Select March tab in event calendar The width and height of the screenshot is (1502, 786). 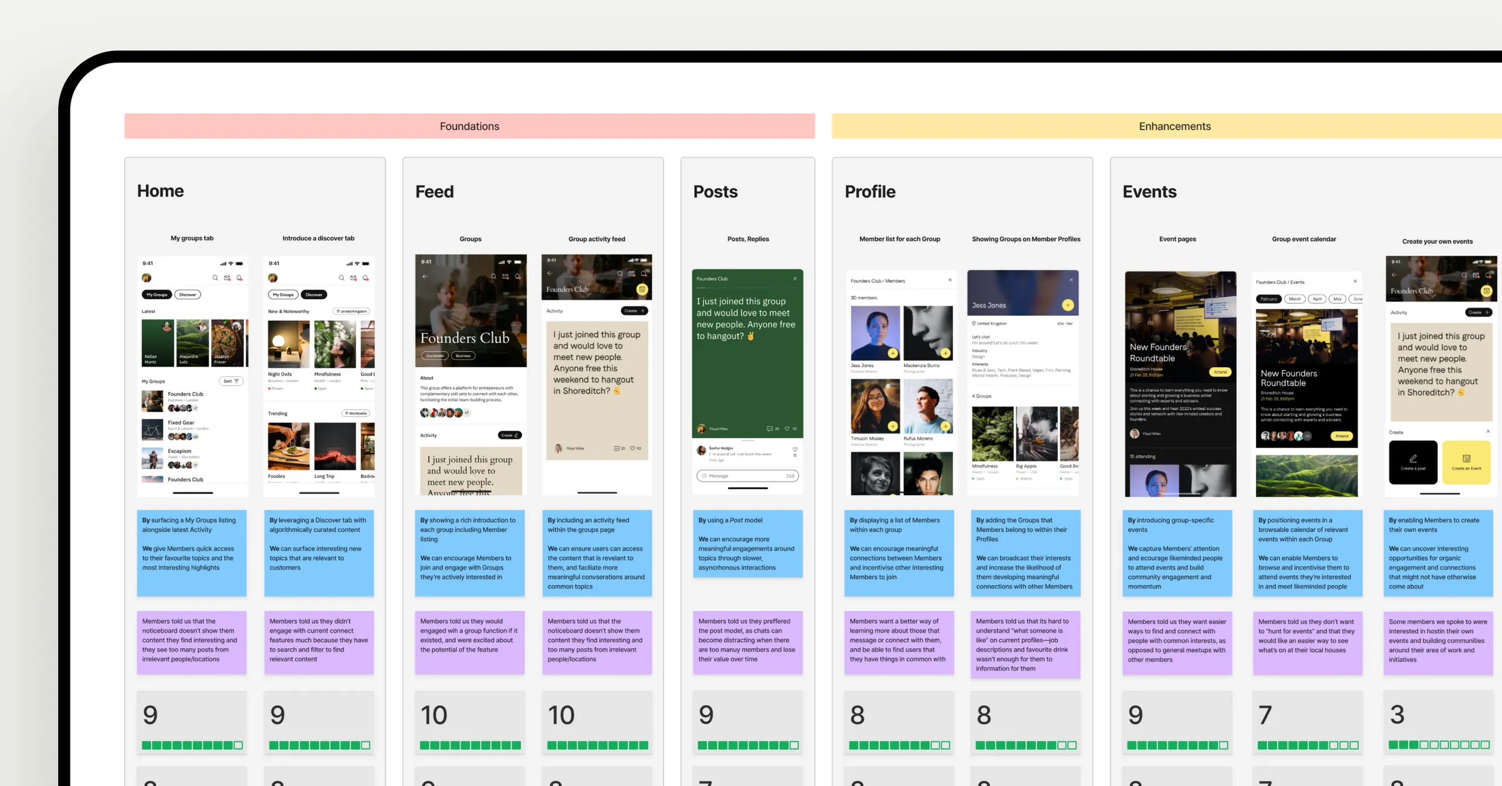[1295, 299]
